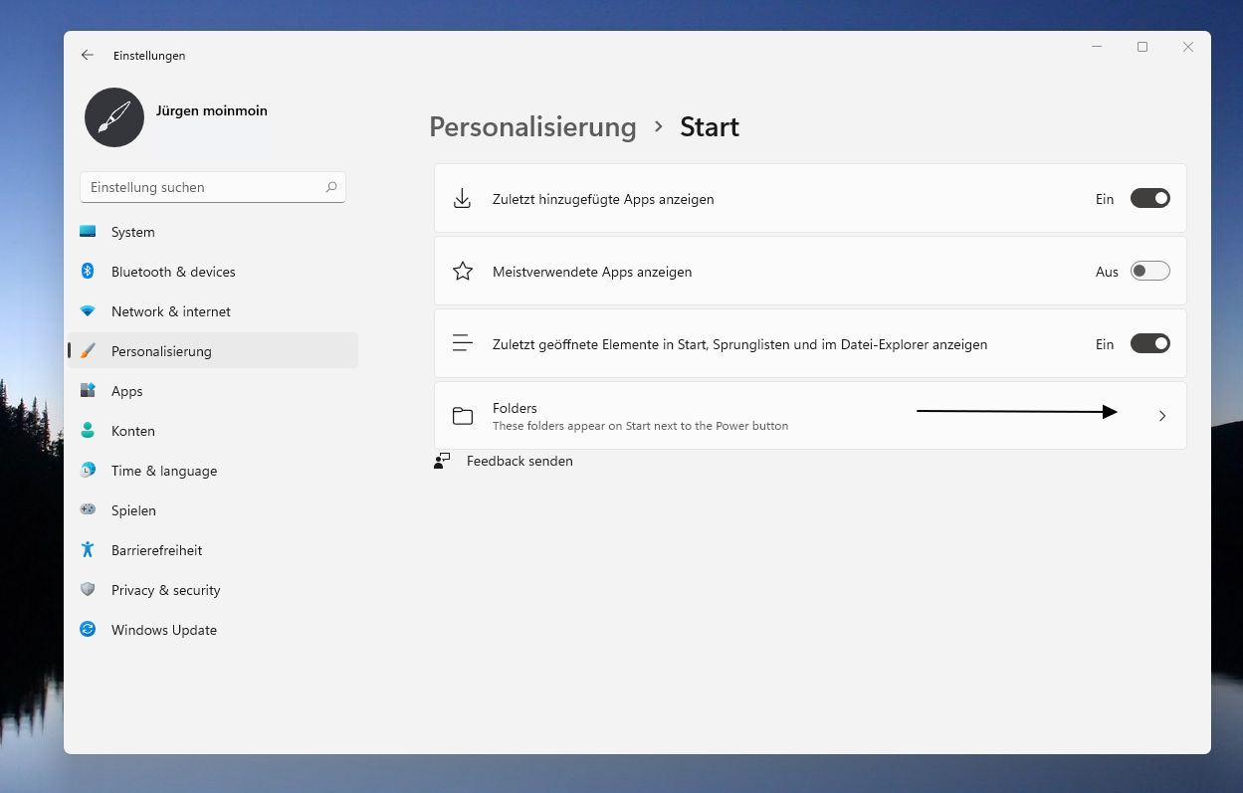Expand Folders with the chevron arrow
Image resolution: width=1243 pixels, height=793 pixels.
point(1161,416)
